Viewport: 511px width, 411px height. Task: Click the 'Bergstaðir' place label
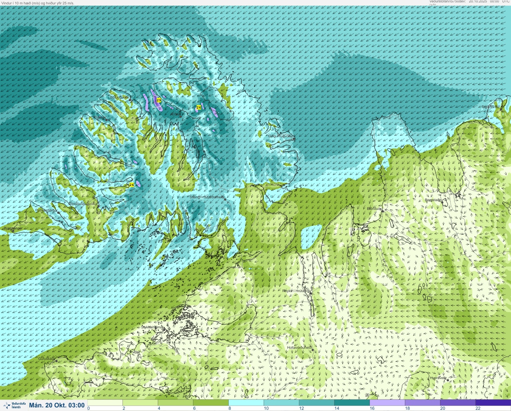coord(433,200)
